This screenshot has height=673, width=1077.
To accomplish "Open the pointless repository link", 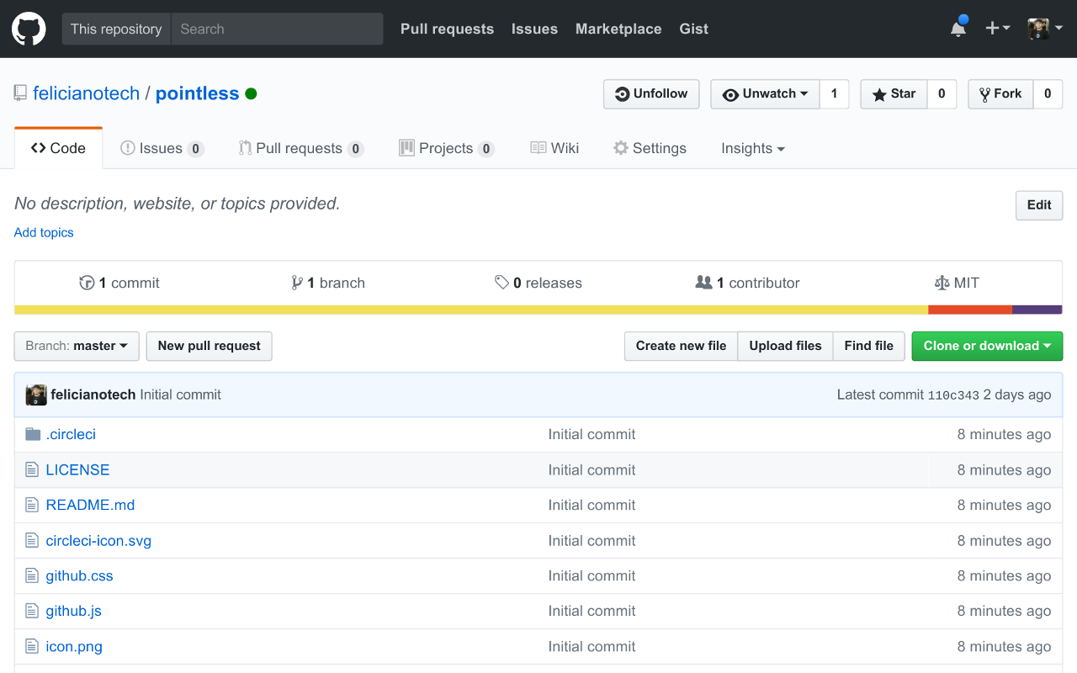I will point(197,93).
